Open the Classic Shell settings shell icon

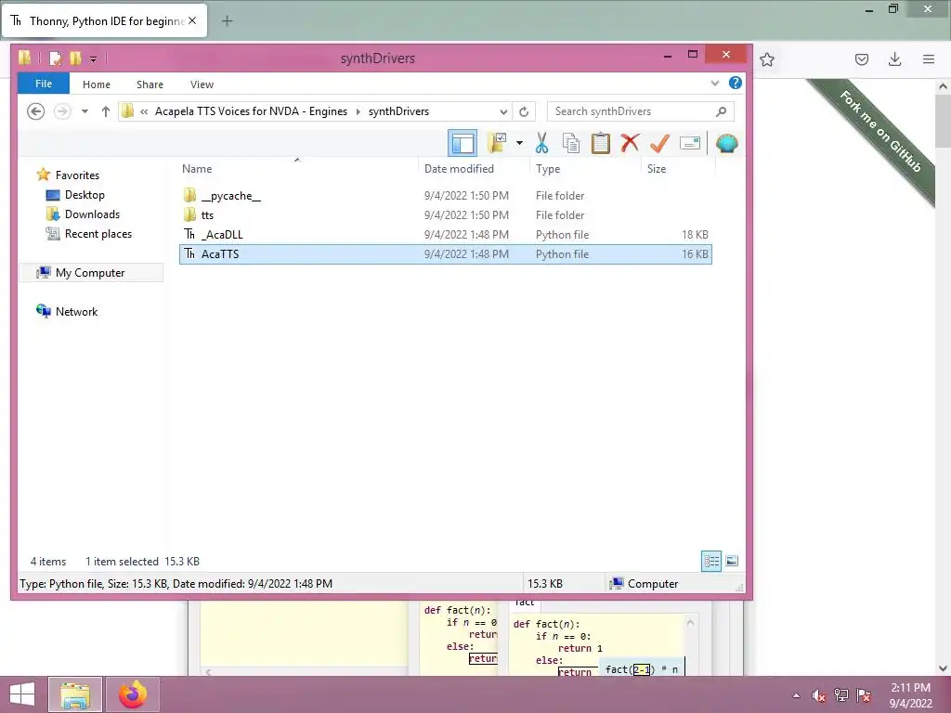[x=726, y=143]
